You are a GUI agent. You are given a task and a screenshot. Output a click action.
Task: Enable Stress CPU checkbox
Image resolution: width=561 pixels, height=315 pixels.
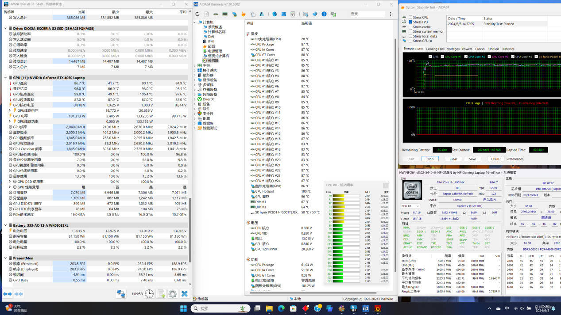coord(410,17)
